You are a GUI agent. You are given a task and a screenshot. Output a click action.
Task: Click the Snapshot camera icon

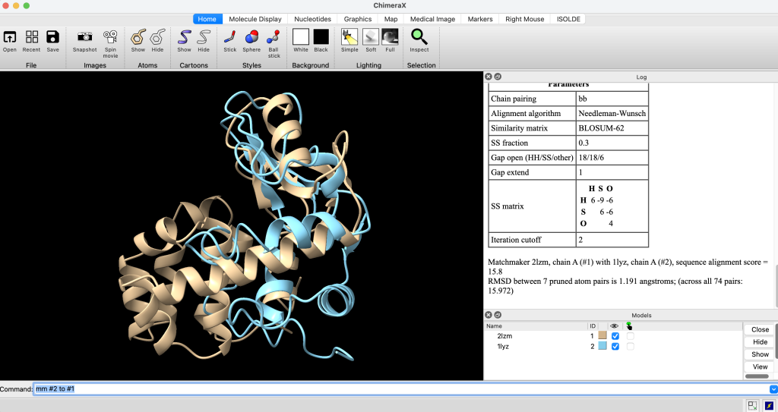85,37
